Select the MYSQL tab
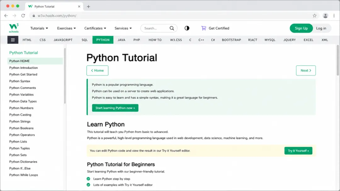 coord(270,40)
